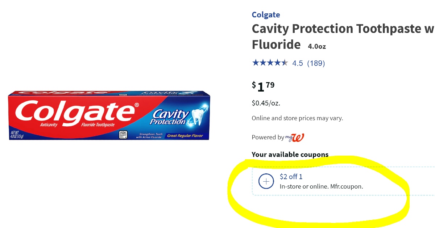Image resolution: width=435 pixels, height=228 pixels.
Task: Add the '$2 off 1' manufacturer coupon
Action: (x=266, y=181)
